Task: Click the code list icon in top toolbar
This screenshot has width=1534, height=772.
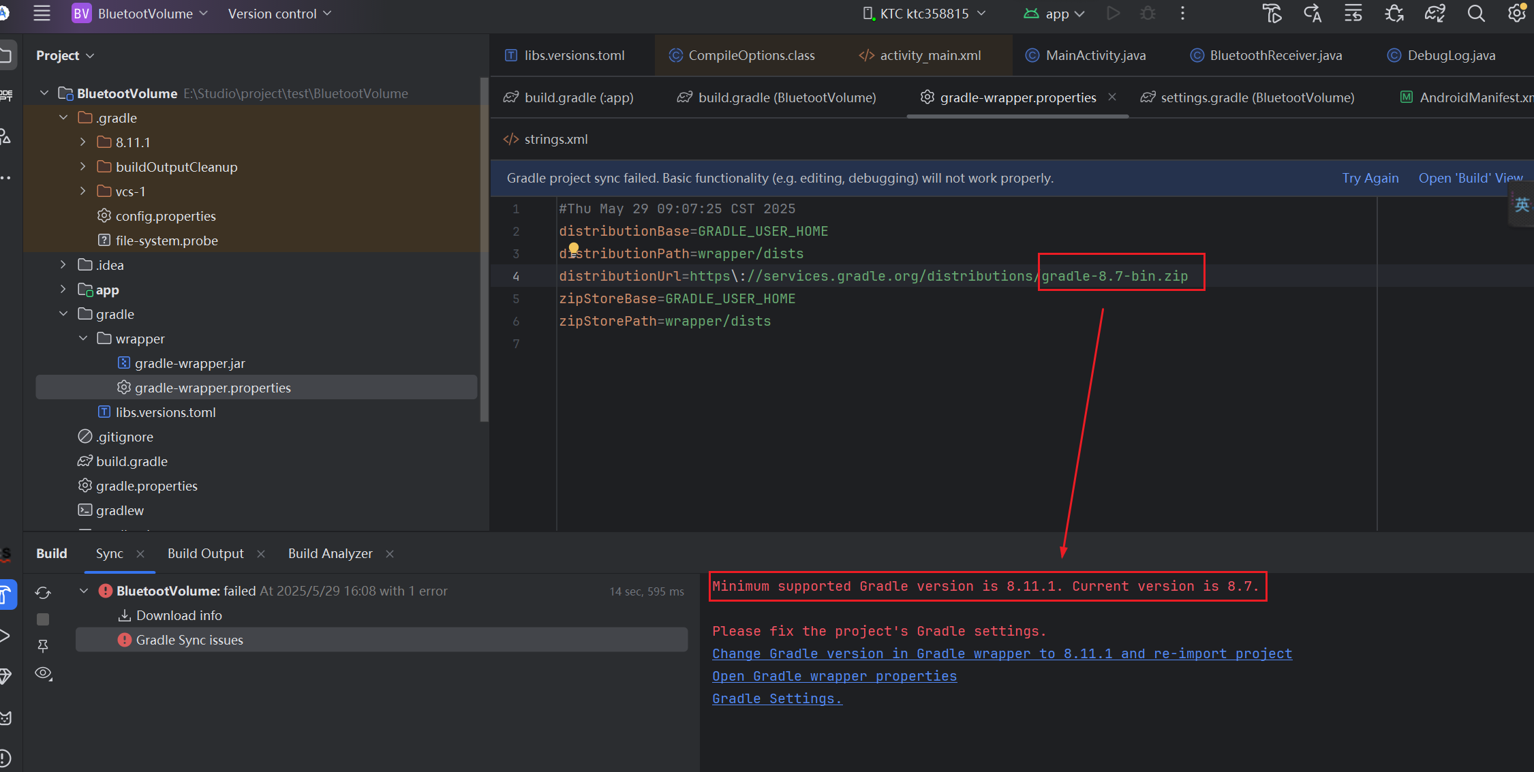Action: (1353, 14)
